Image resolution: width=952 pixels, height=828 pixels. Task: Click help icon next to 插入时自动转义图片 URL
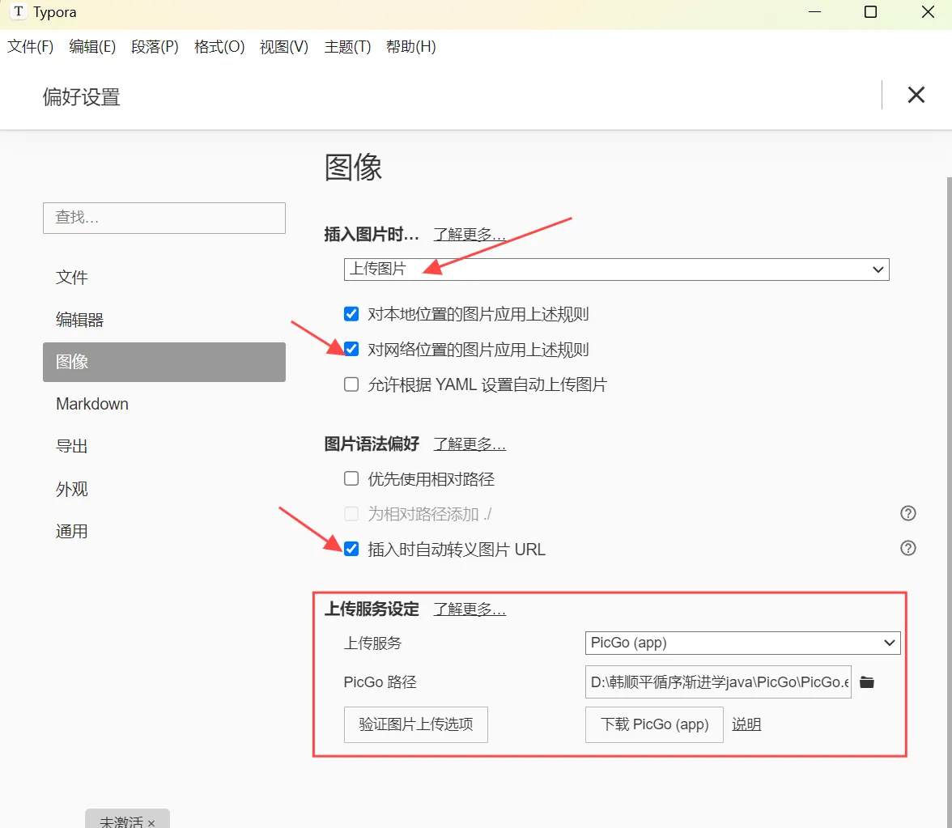[908, 549]
